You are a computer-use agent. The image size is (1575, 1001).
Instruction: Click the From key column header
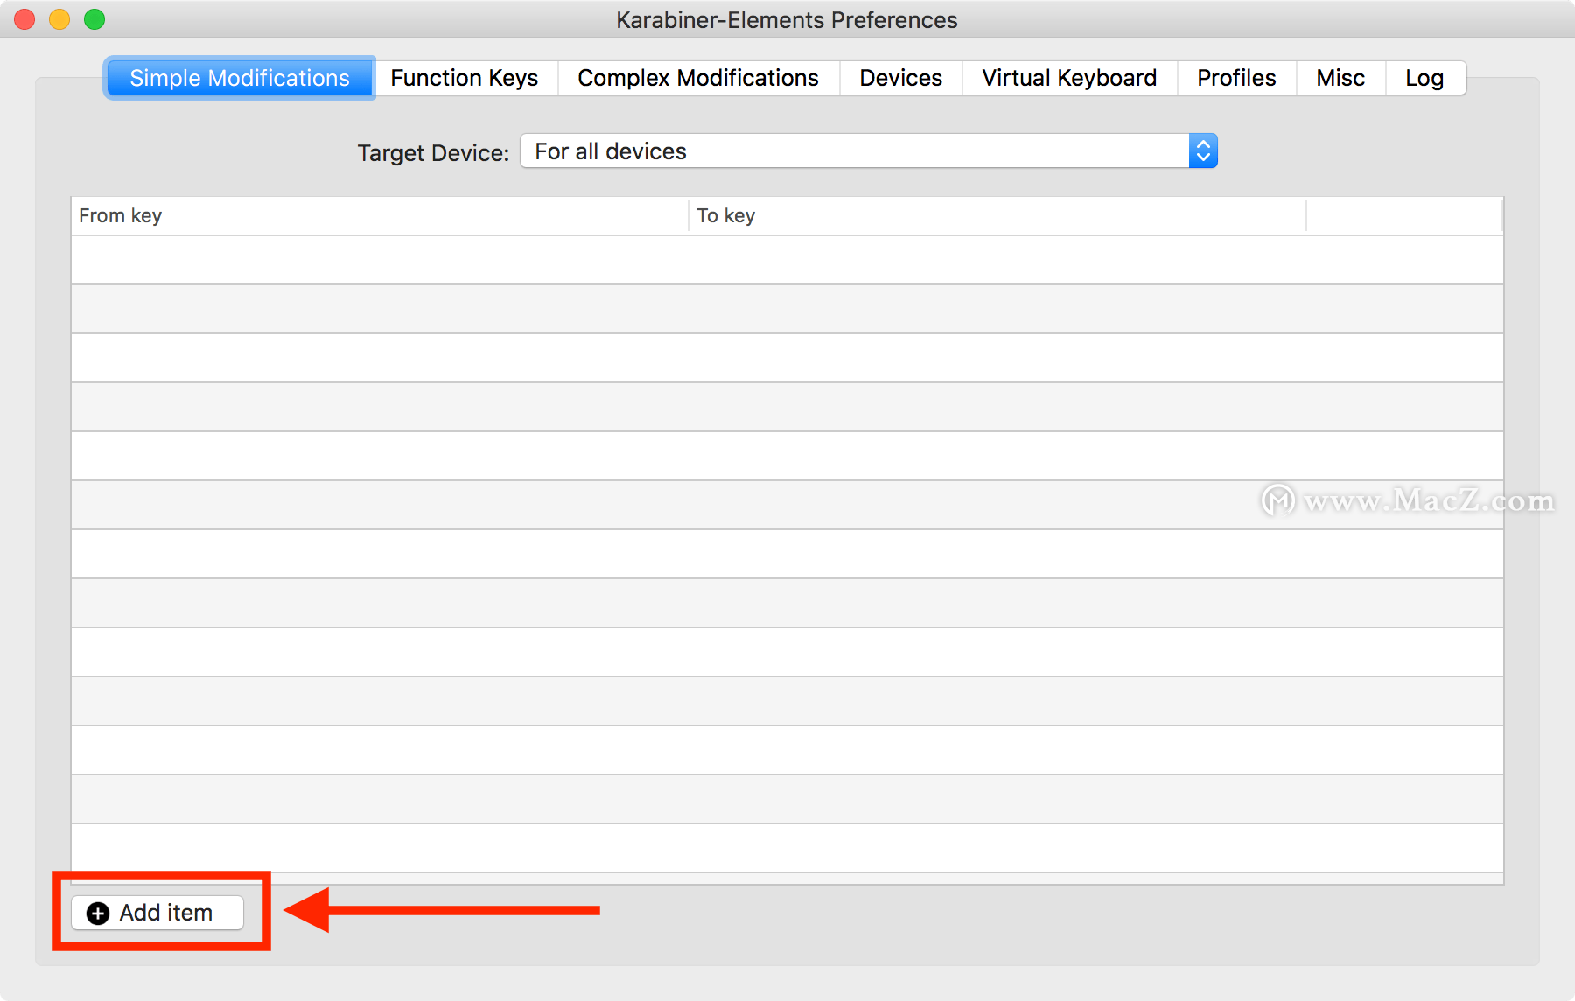[380, 215]
